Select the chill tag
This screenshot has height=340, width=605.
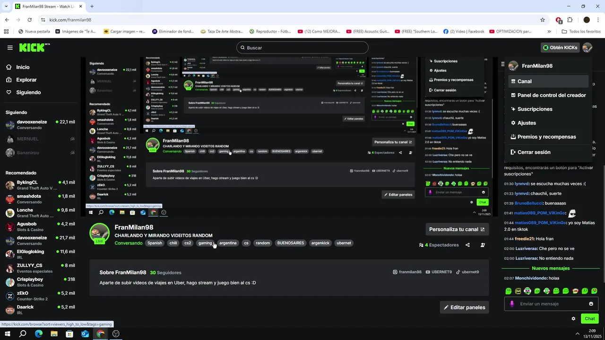[x=173, y=243]
